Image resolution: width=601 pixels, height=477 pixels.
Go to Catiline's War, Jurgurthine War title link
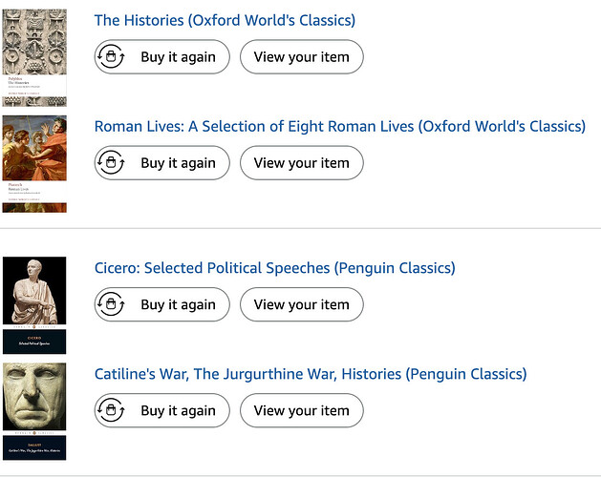pyautogui.click(x=311, y=374)
